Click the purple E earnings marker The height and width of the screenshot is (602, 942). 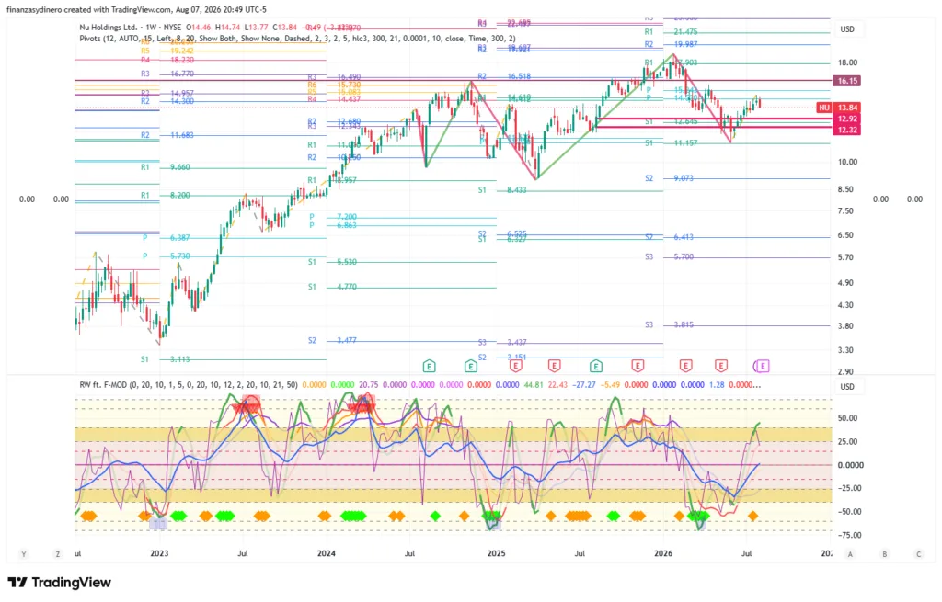(x=762, y=366)
